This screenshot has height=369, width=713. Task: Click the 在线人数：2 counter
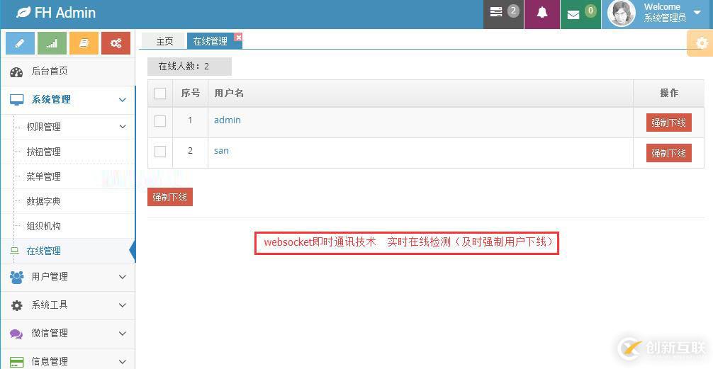pos(189,67)
